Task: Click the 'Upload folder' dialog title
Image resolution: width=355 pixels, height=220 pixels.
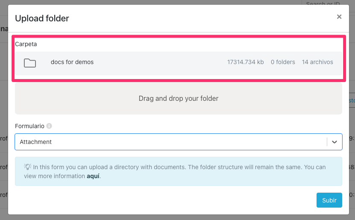Action: click(x=42, y=18)
